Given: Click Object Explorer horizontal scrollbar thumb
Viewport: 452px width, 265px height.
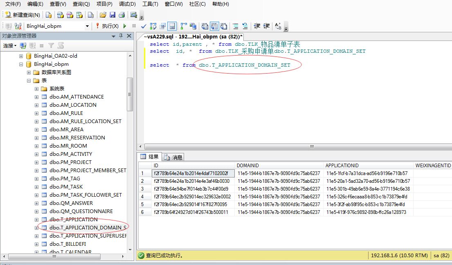Looking at the screenshot, I should [54, 256].
